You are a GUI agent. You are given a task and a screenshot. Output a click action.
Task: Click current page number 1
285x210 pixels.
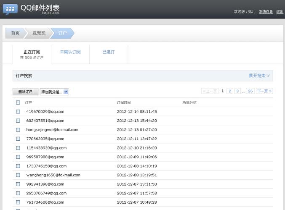pyautogui.click(x=222, y=91)
